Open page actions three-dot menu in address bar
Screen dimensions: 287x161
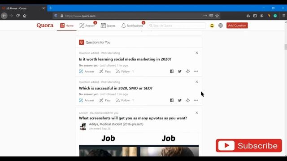pos(205,16)
